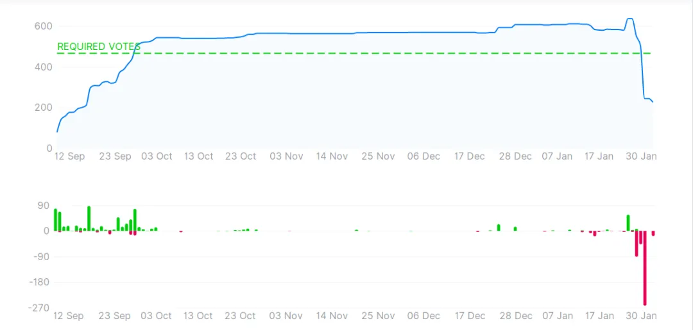693x330 pixels.
Task: Select the 17 Dec label on upper chart
Action: 469,156
